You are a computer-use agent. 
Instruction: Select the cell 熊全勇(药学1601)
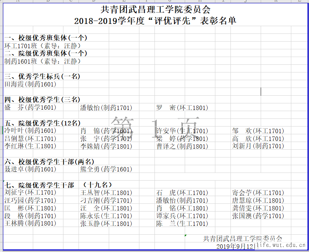tap(106, 169)
